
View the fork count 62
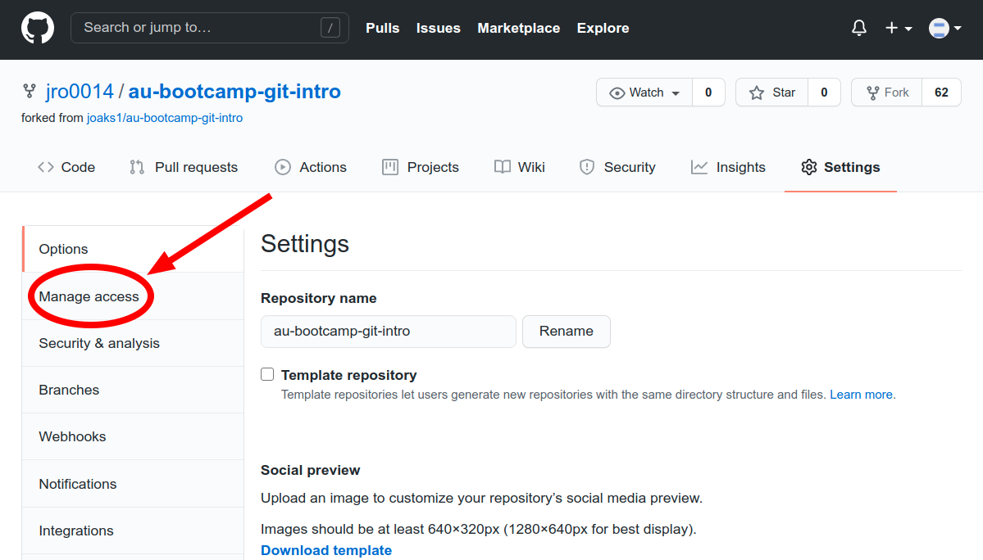tap(941, 93)
